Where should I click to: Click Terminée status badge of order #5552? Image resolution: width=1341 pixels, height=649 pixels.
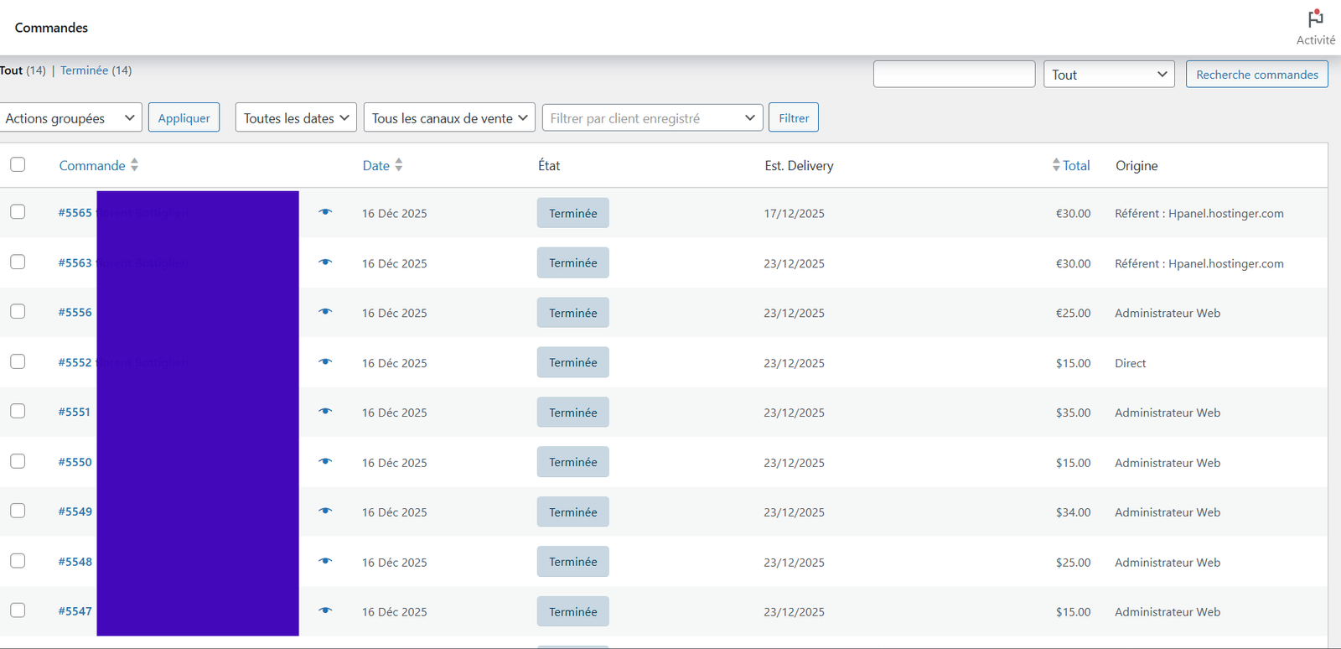573,362
